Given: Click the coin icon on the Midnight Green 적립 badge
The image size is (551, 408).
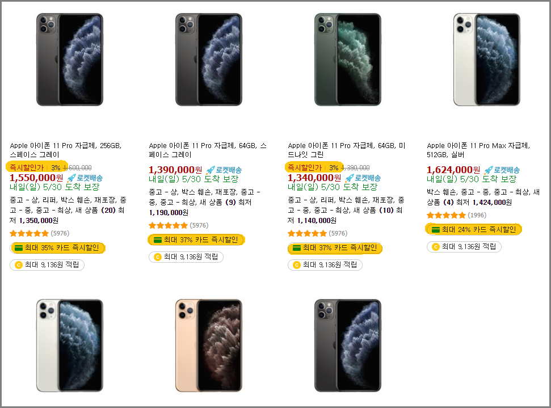Looking at the screenshot, I should point(297,265).
